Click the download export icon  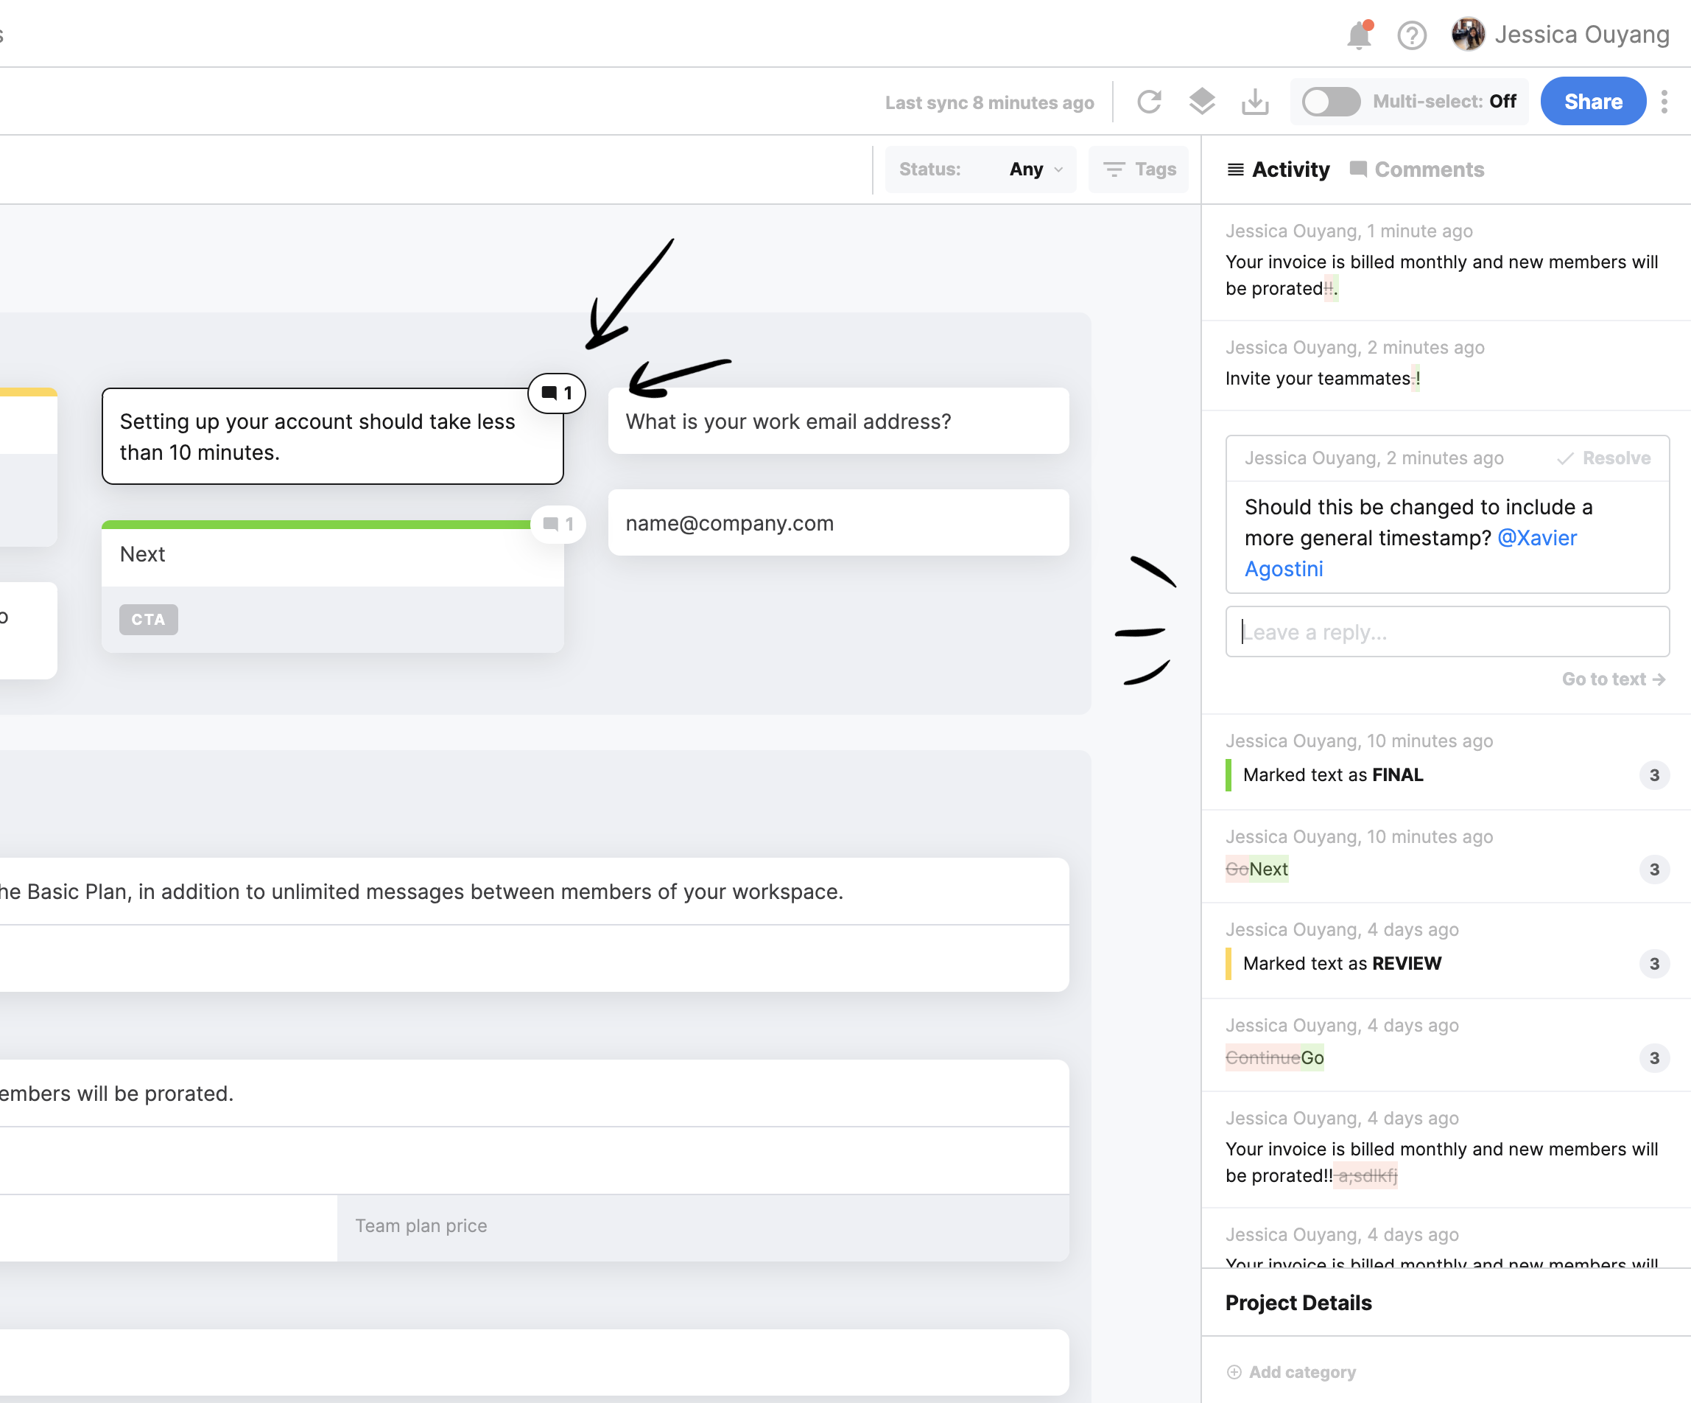[1254, 102]
